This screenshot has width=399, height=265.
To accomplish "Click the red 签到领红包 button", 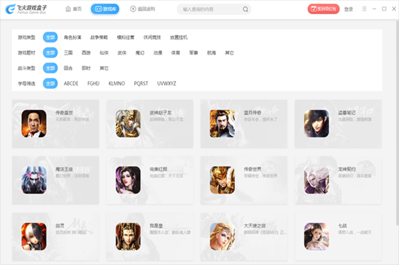I will [323, 9].
